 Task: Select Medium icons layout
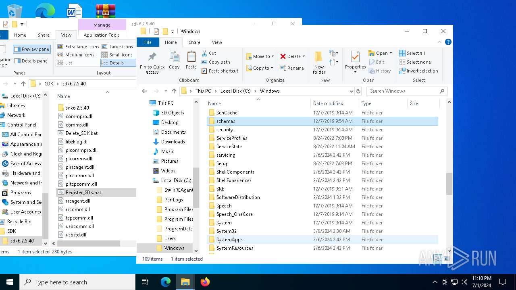pyautogui.click(x=76, y=55)
